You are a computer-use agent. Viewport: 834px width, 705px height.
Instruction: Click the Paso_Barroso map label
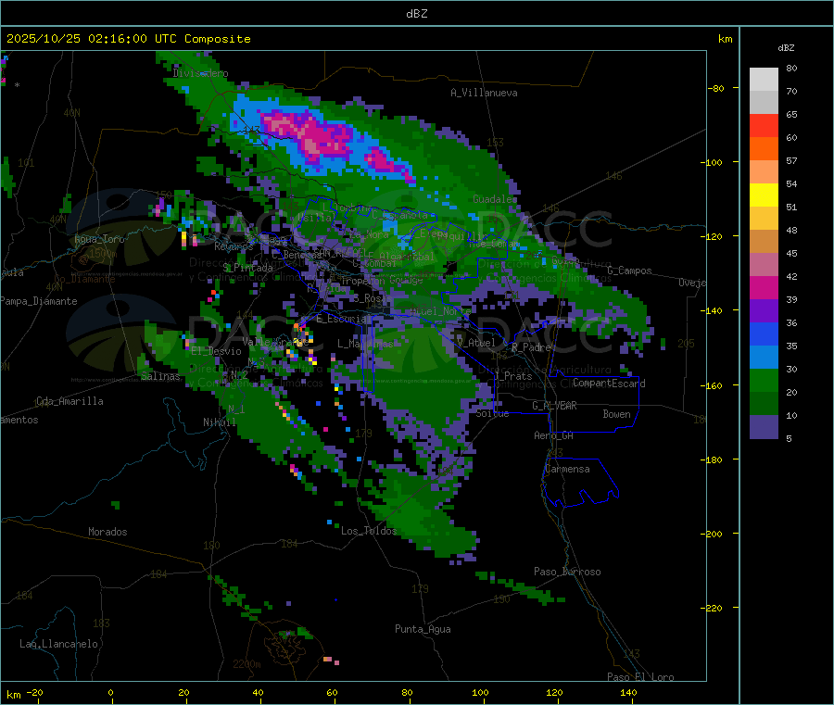coord(567,572)
